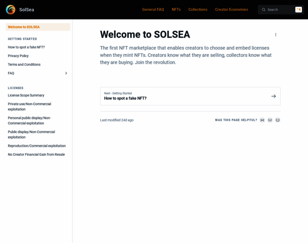
Task: Rate the page with the sad face
Action: click(262, 120)
